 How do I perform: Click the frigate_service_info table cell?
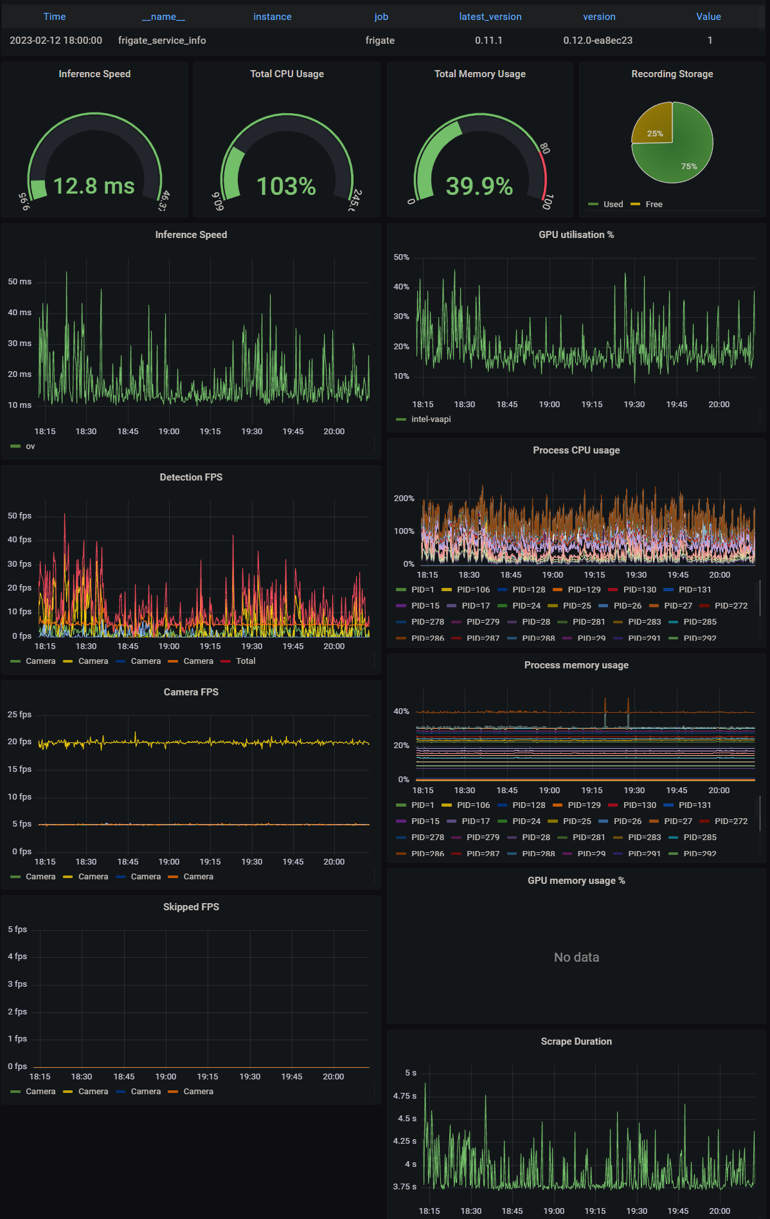click(162, 41)
